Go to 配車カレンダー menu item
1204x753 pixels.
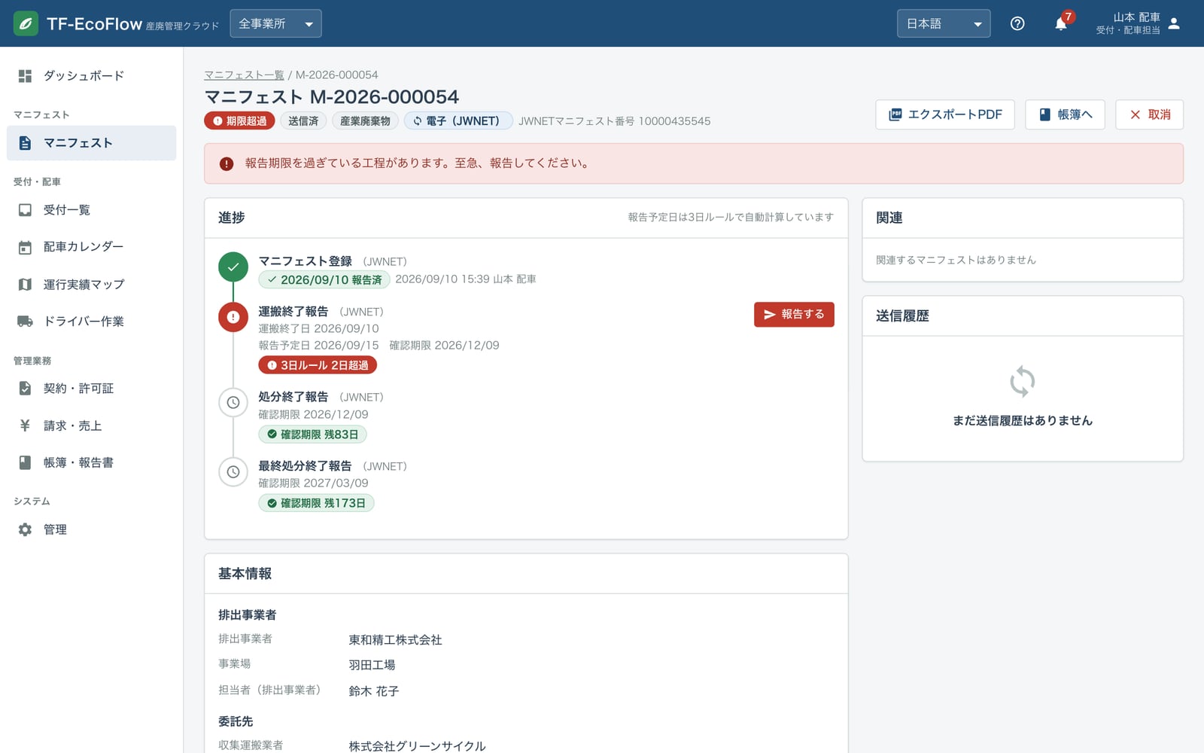(x=92, y=247)
